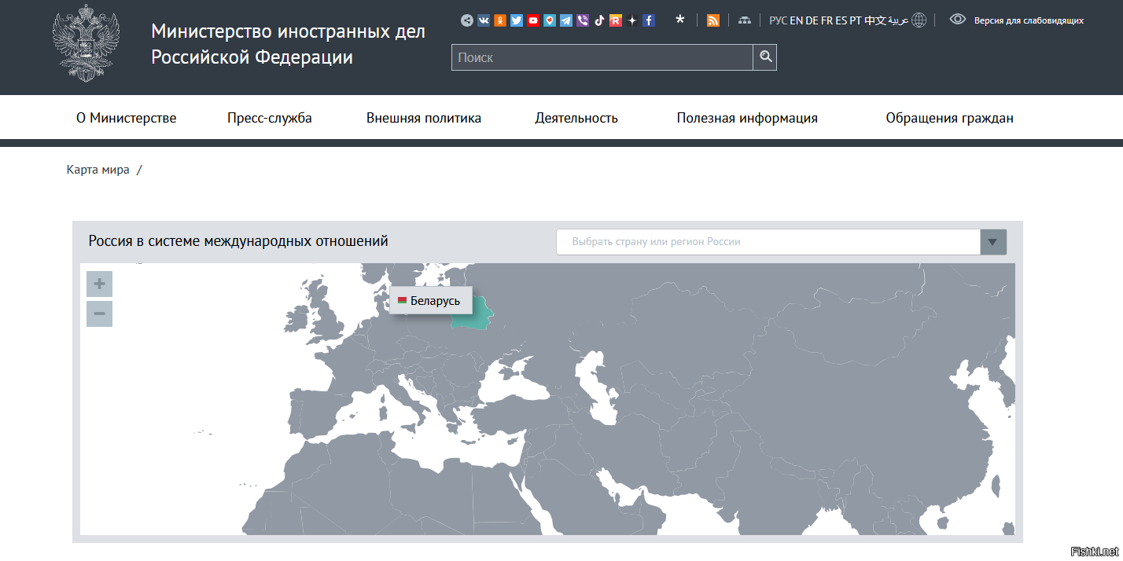
Task: Open the TikTok icon
Action: click(599, 20)
